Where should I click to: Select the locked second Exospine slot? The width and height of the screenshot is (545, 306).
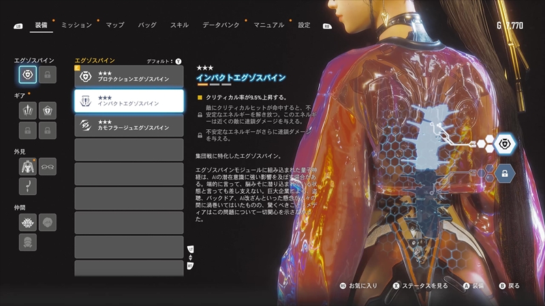coord(48,75)
